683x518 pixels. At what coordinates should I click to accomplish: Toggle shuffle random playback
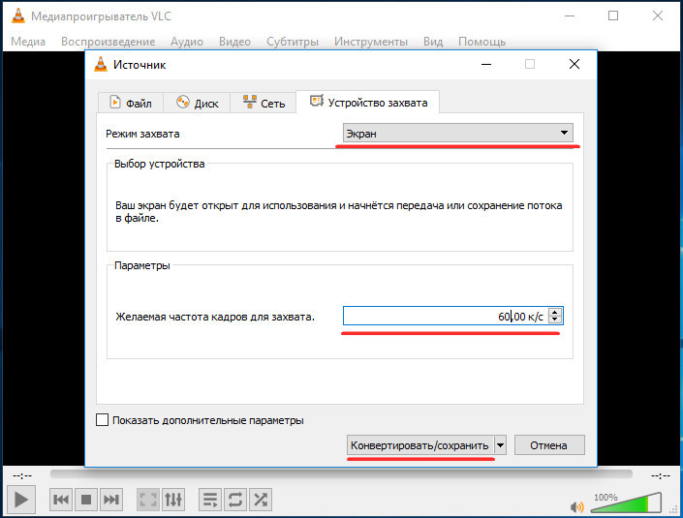[261, 500]
